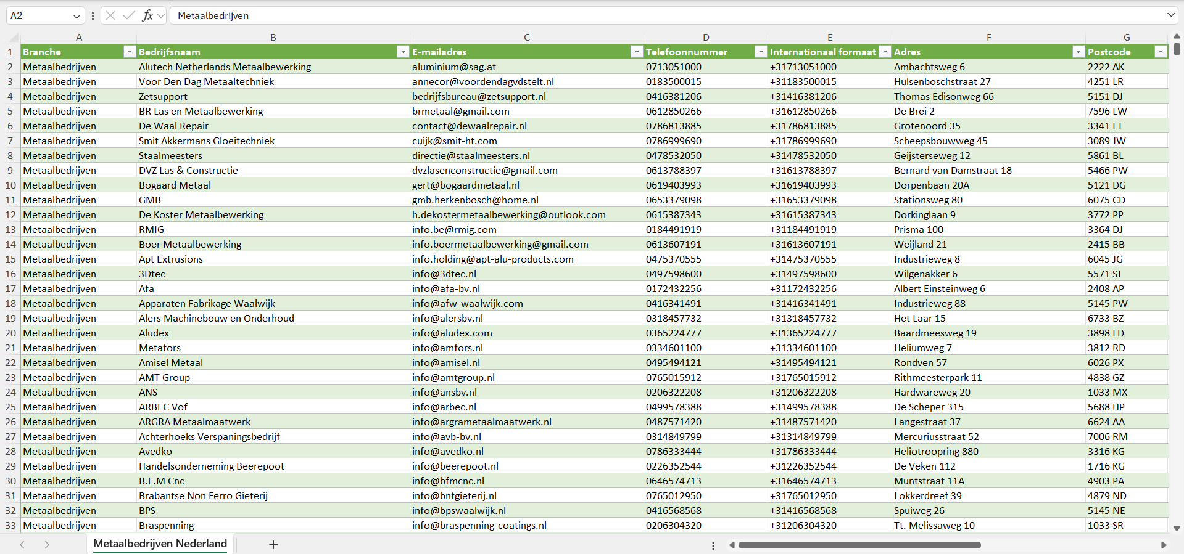The height and width of the screenshot is (554, 1184).
Task: Open the Branche column filter dropdown
Action: pyautogui.click(x=130, y=52)
